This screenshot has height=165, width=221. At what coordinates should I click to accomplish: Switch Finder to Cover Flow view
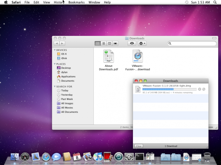coord(116,43)
